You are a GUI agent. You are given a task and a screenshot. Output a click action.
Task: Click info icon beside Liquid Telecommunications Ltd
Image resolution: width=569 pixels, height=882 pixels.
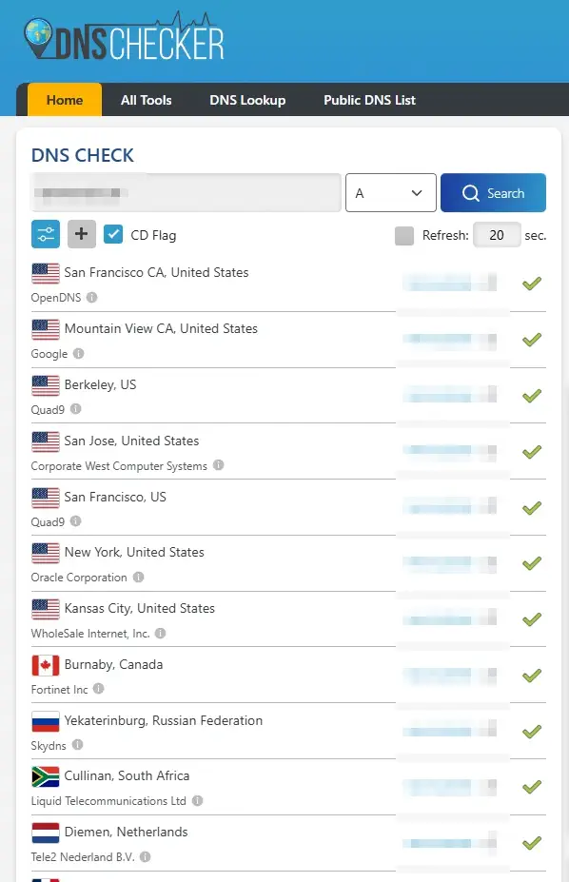coord(197,800)
